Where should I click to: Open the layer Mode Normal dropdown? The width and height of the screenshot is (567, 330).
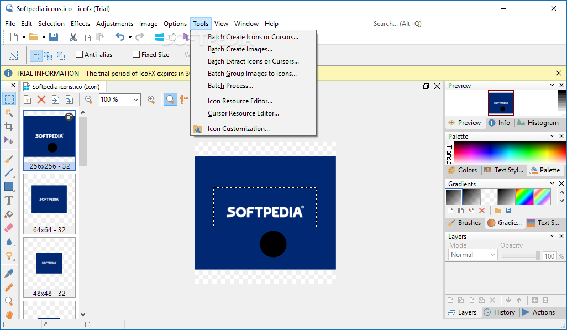[473, 255]
